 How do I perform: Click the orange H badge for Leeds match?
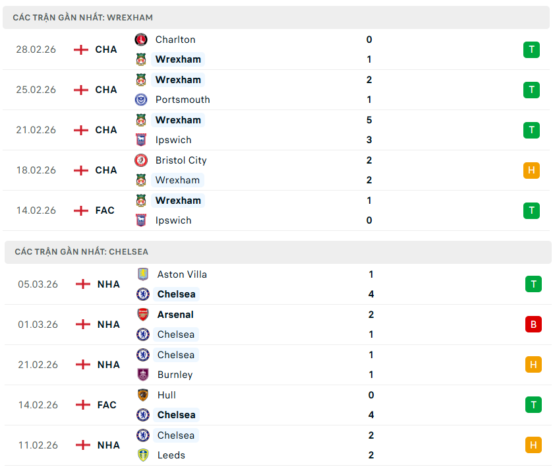(533, 445)
